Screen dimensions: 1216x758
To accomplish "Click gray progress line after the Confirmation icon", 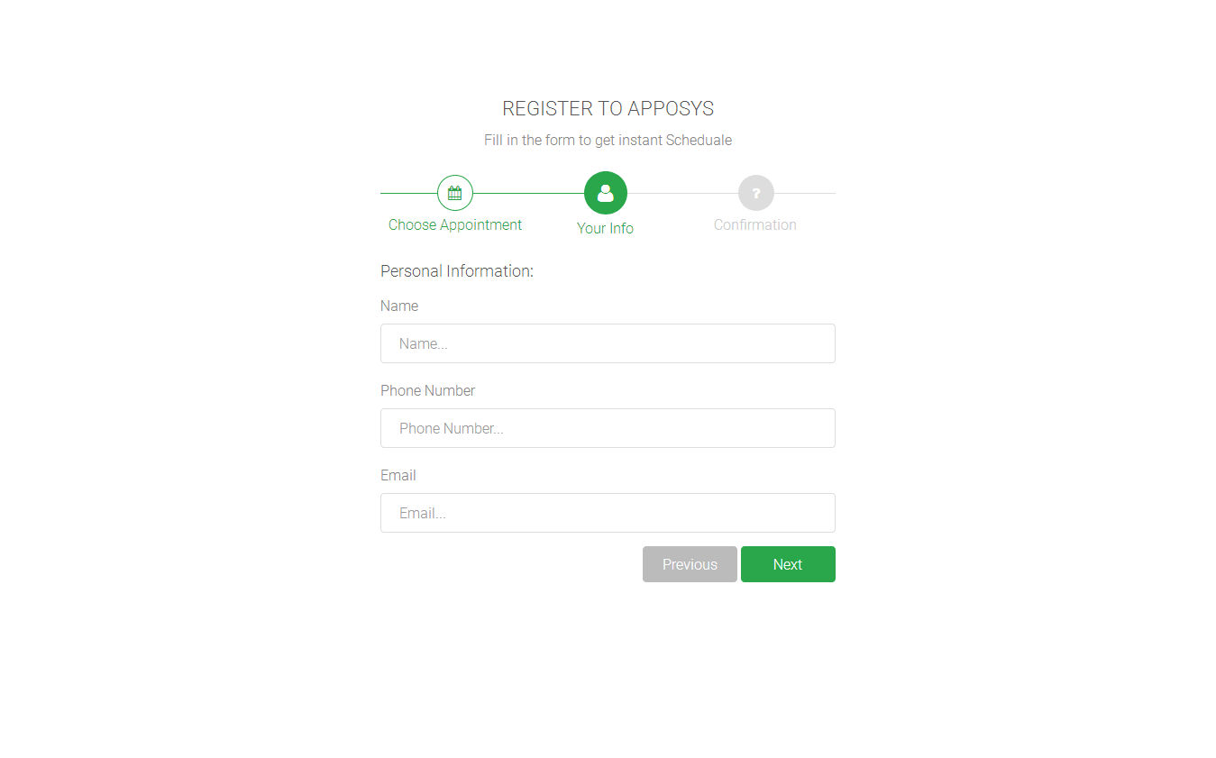I will click(x=805, y=193).
